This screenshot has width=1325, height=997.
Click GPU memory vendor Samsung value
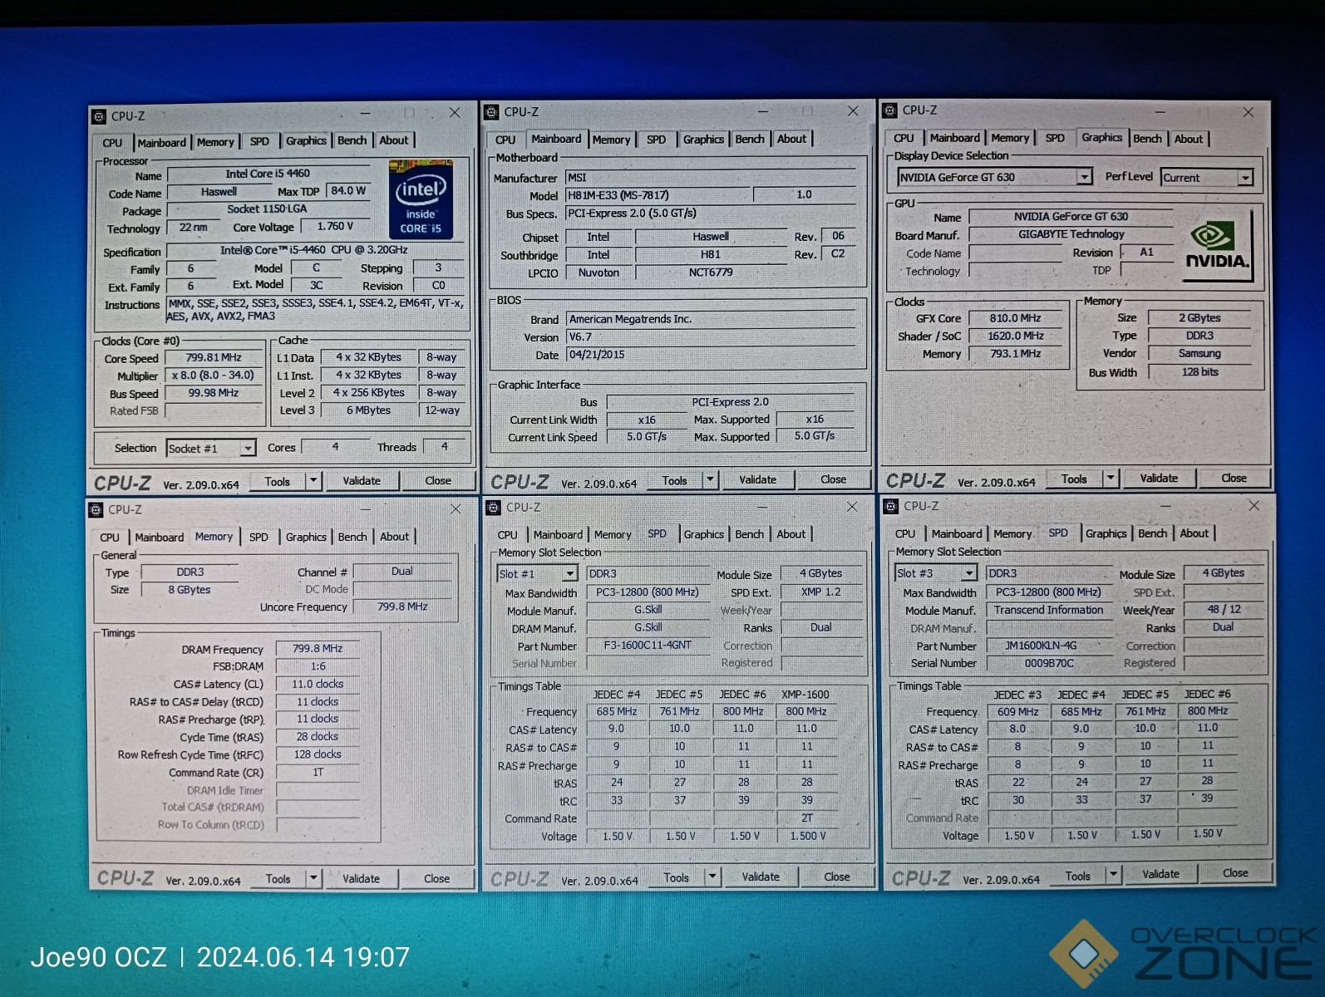(1199, 354)
